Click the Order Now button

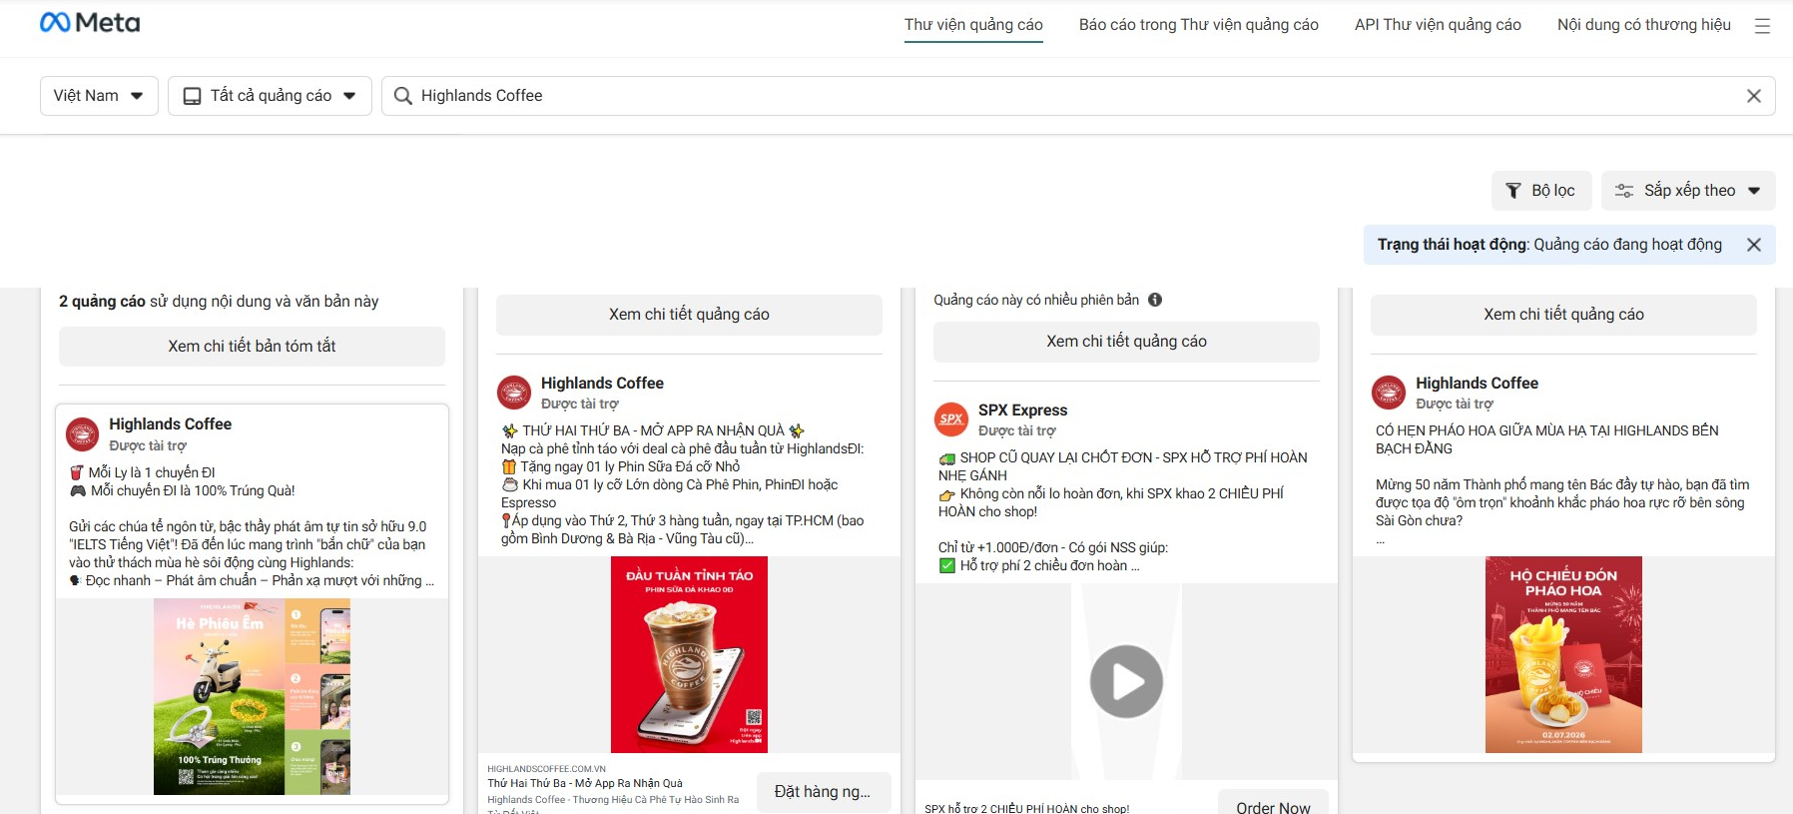[x=1273, y=803]
